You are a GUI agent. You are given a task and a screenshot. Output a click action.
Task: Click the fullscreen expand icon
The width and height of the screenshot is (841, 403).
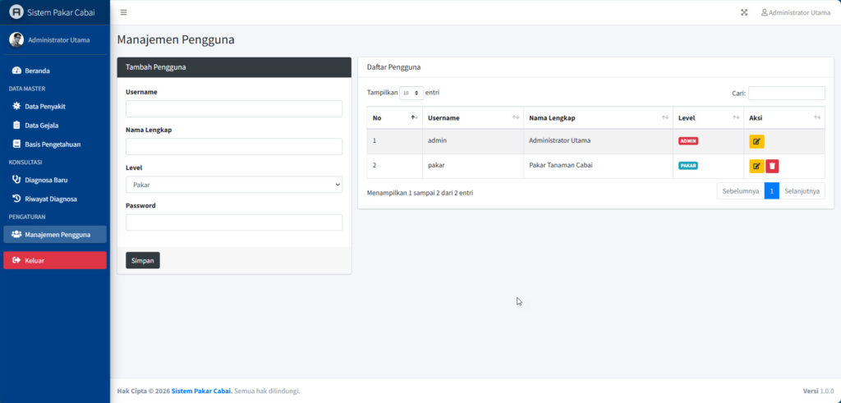[744, 12]
